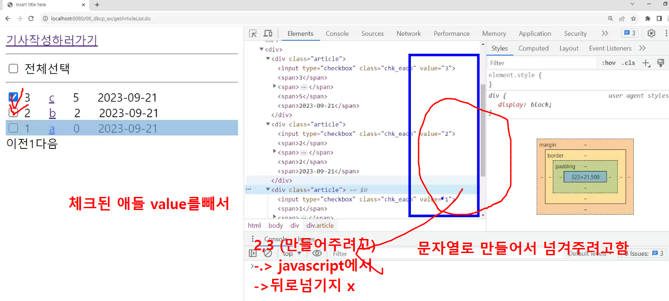Select the Elements tab

tap(300, 33)
